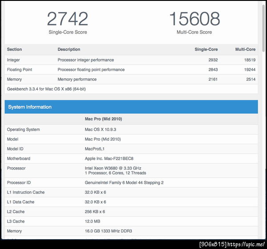267x249 pixels.
Task: Click the 'Floating Point' section label
Action: (20, 70)
